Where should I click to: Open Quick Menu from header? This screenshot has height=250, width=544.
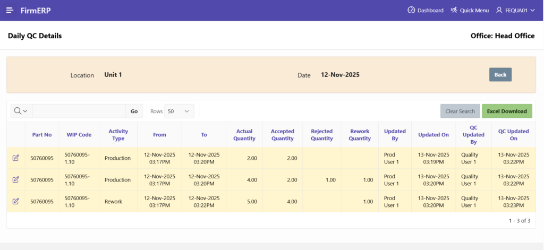pyautogui.click(x=470, y=10)
